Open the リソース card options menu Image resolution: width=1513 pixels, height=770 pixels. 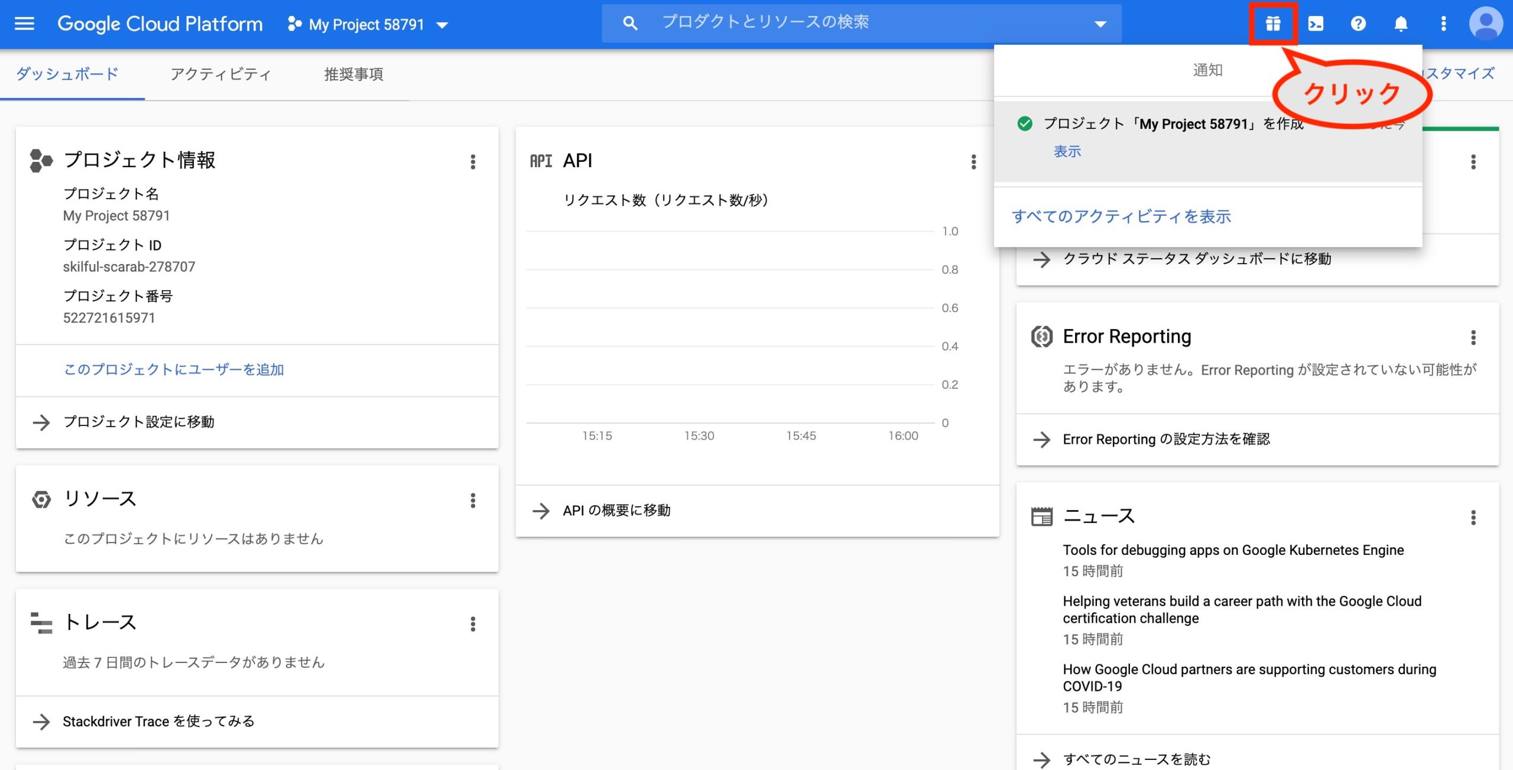[x=473, y=501]
